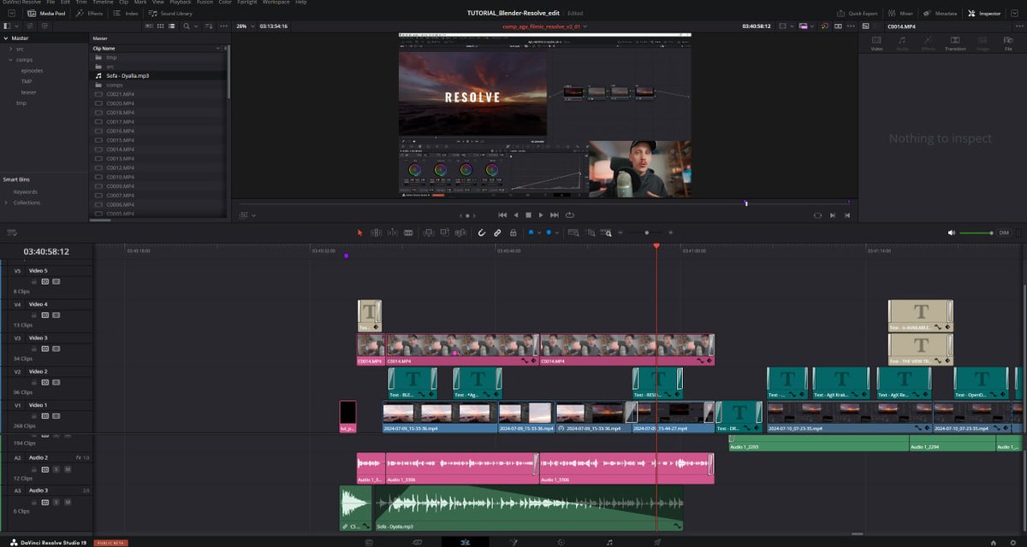Viewport: 1027px width, 547px height.
Task: Toggle Video 1 track enable icon
Action: [56, 416]
